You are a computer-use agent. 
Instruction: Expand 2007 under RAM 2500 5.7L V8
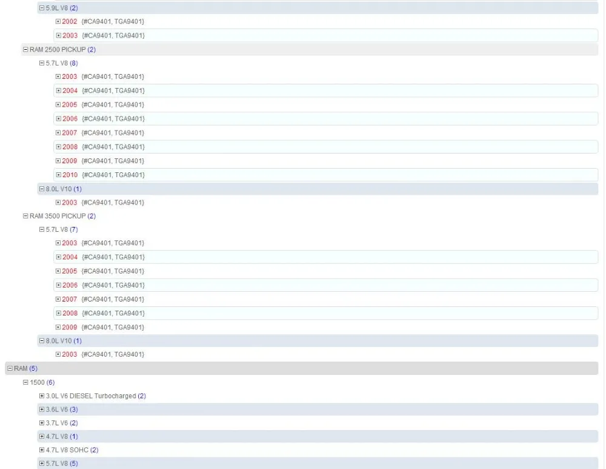(58, 133)
